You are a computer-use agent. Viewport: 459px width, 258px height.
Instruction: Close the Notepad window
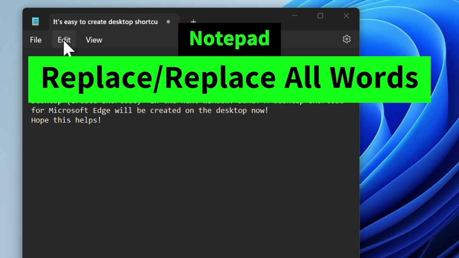346,16
